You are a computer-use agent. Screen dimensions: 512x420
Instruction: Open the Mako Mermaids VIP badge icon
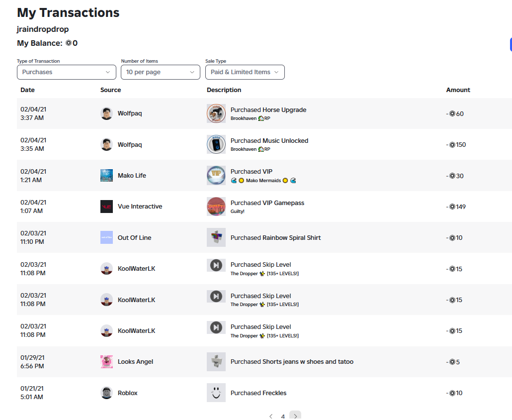click(x=216, y=176)
